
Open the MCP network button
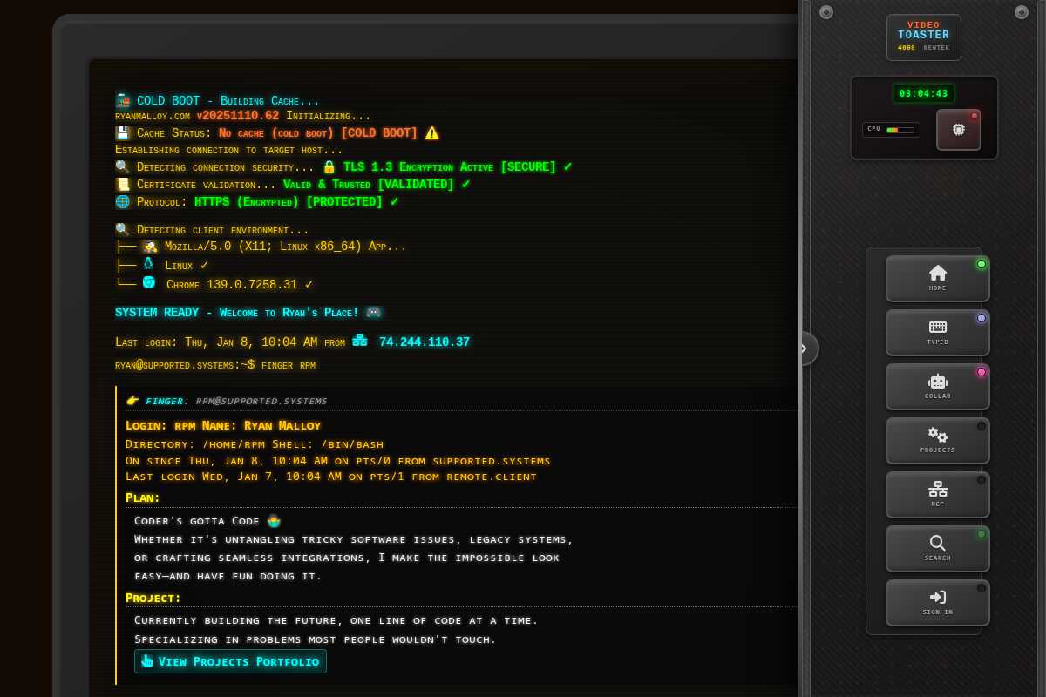937,494
